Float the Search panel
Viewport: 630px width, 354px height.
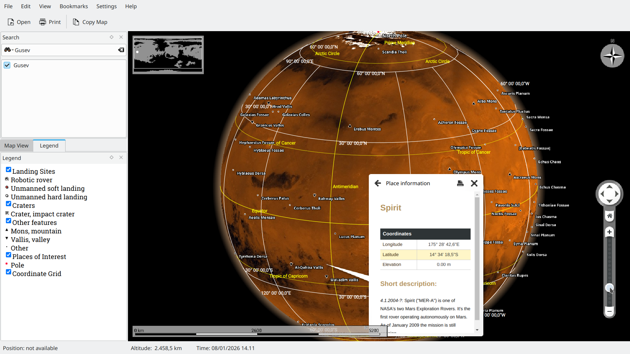coord(112,37)
